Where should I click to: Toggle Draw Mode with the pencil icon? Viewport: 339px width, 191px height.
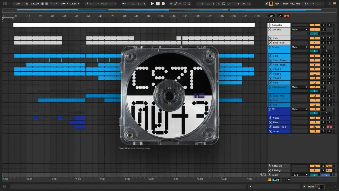coord(267,4)
